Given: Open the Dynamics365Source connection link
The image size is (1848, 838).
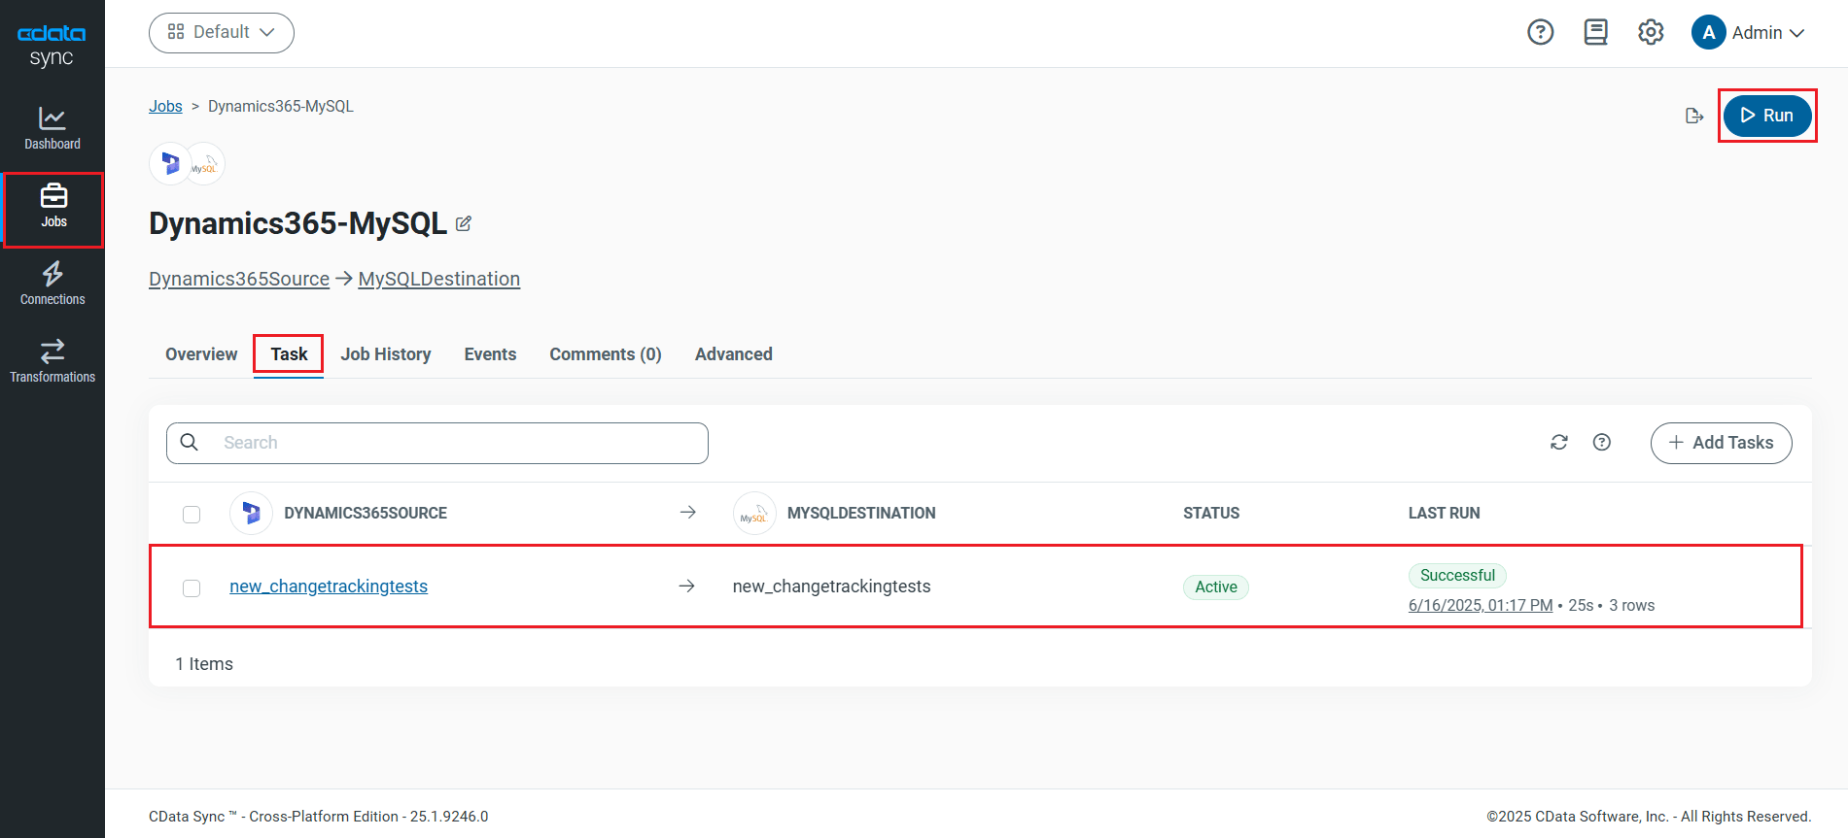Looking at the screenshot, I should pos(239,279).
